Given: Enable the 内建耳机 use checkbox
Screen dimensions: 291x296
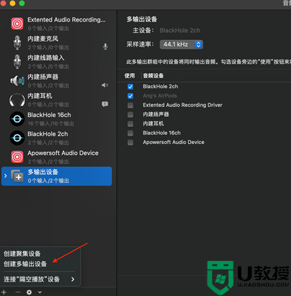Looking at the screenshot, I should coord(130,124).
